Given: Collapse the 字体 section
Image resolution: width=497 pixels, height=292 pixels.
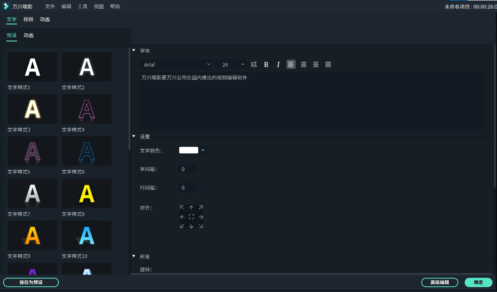Looking at the screenshot, I should coord(134,50).
